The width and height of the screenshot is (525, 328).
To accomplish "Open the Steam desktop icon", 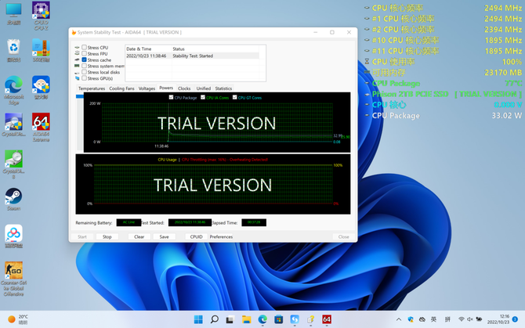I will (x=13, y=196).
